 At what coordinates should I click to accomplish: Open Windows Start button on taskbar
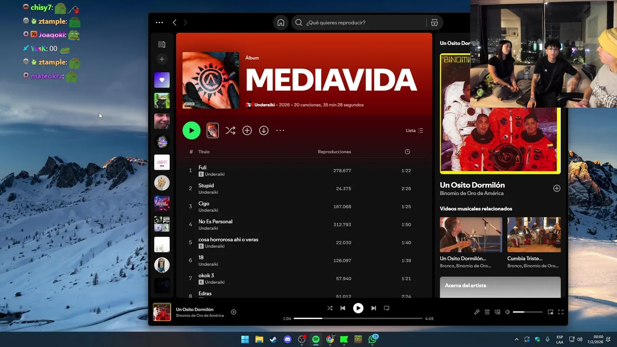[x=245, y=339]
